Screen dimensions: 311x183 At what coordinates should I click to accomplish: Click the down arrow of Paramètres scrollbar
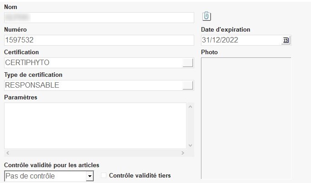click(x=190, y=145)
